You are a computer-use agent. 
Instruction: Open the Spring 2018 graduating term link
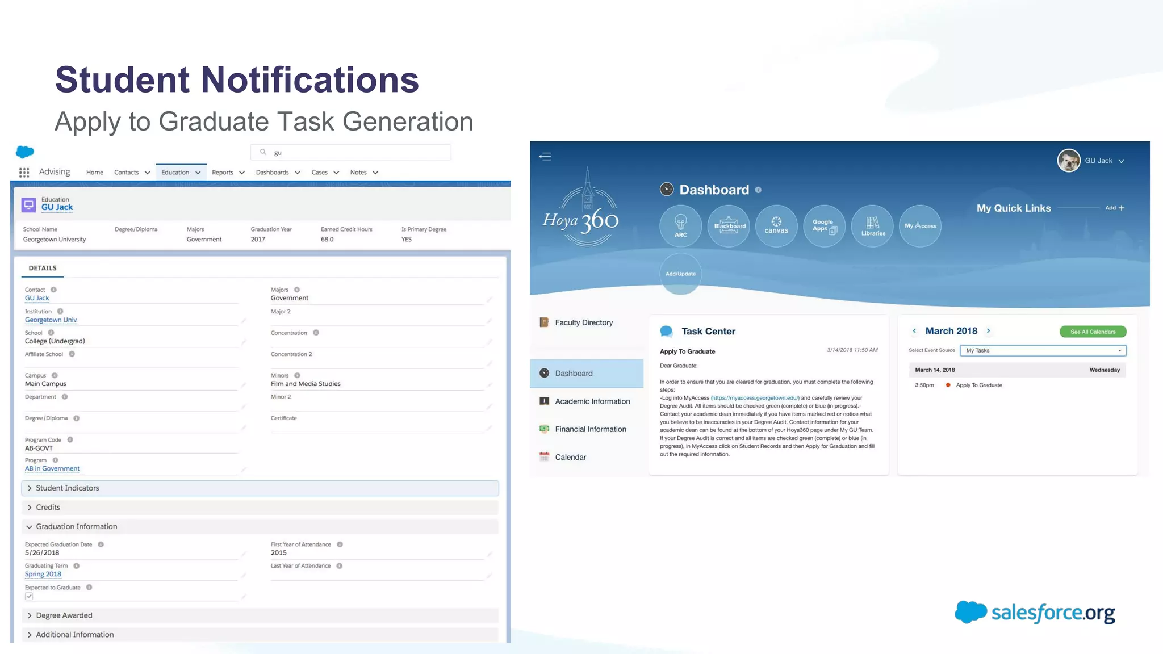pos(43,574)
